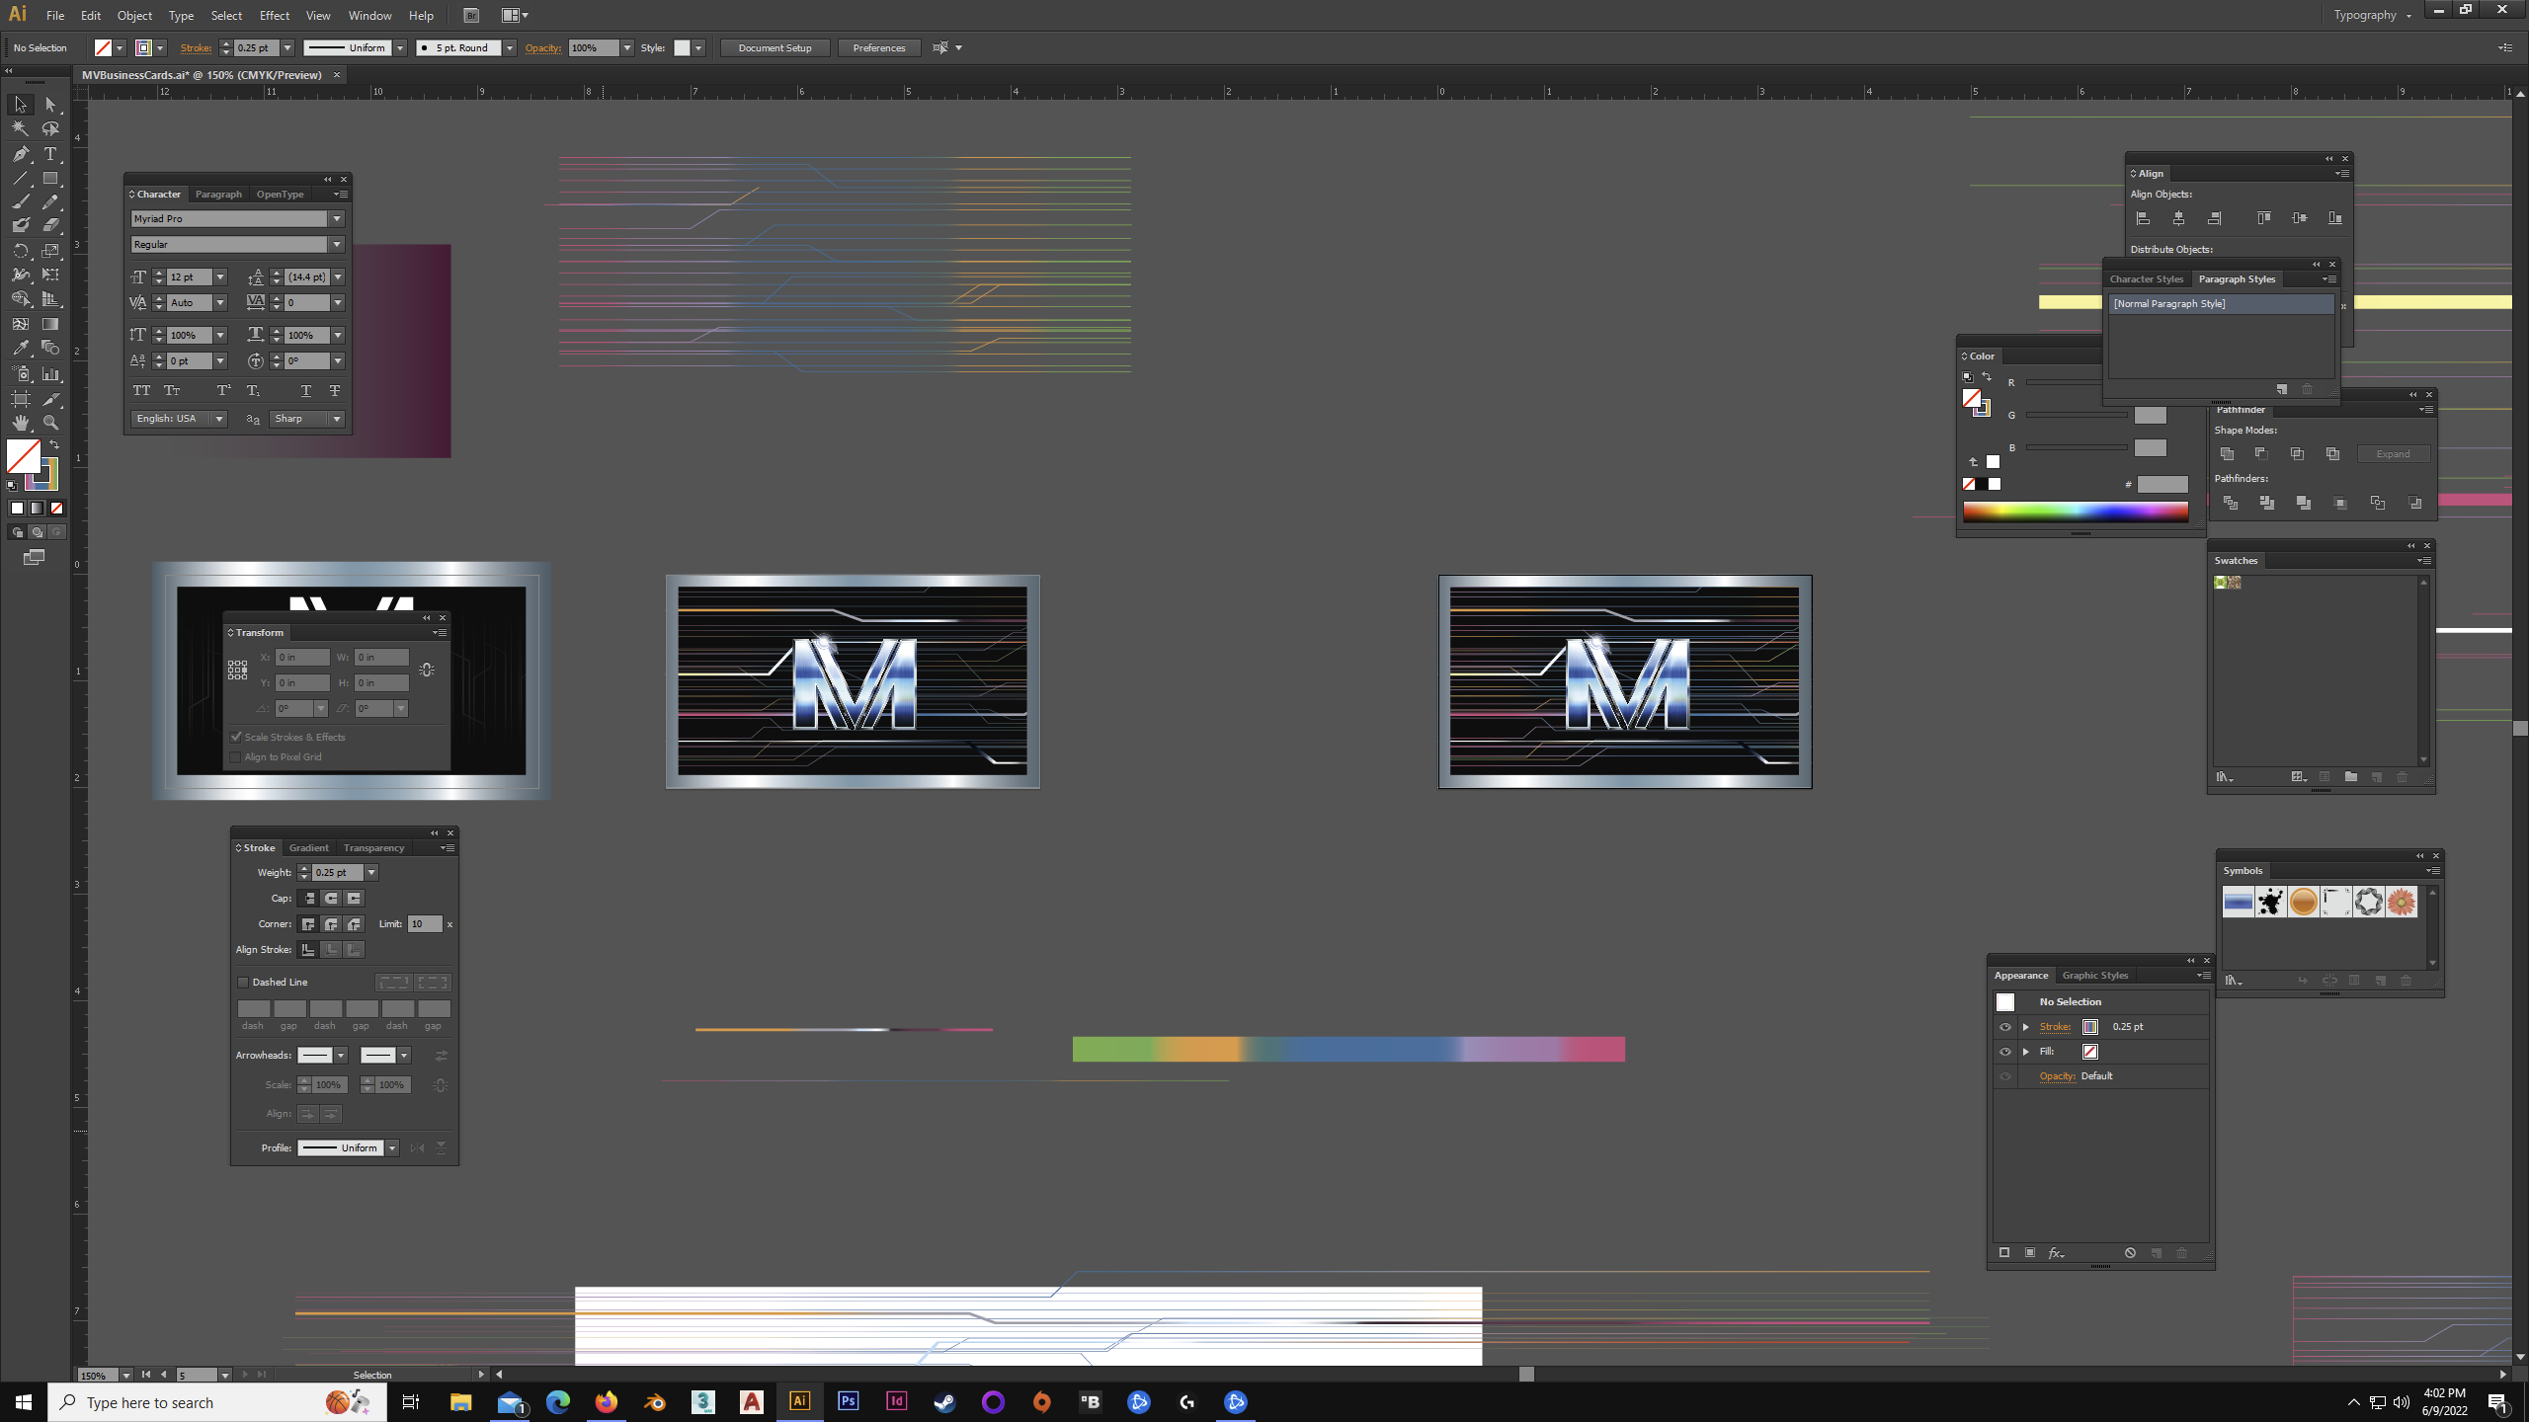2529x1422 pixels.
Task: Open the English: USA language dropdown
Action: click(219, 419)
